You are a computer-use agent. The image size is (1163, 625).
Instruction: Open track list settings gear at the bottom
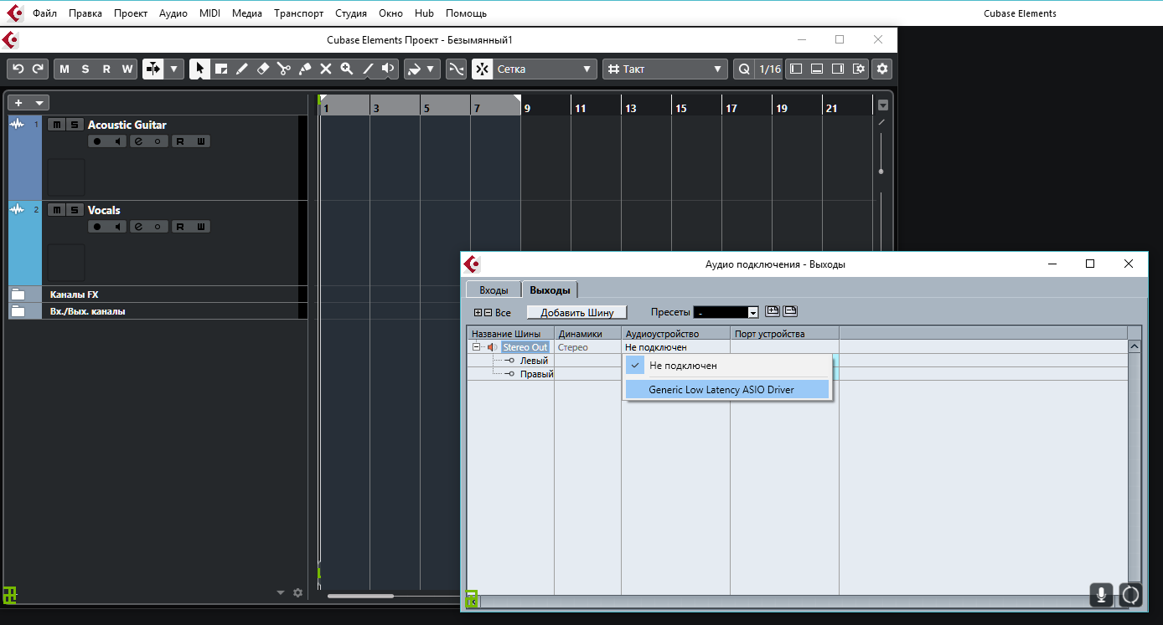(x=297, y=592)
